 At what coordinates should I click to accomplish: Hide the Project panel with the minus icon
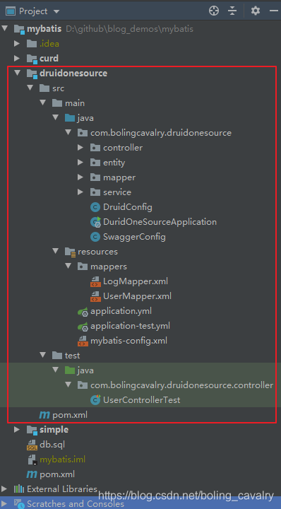274,11
